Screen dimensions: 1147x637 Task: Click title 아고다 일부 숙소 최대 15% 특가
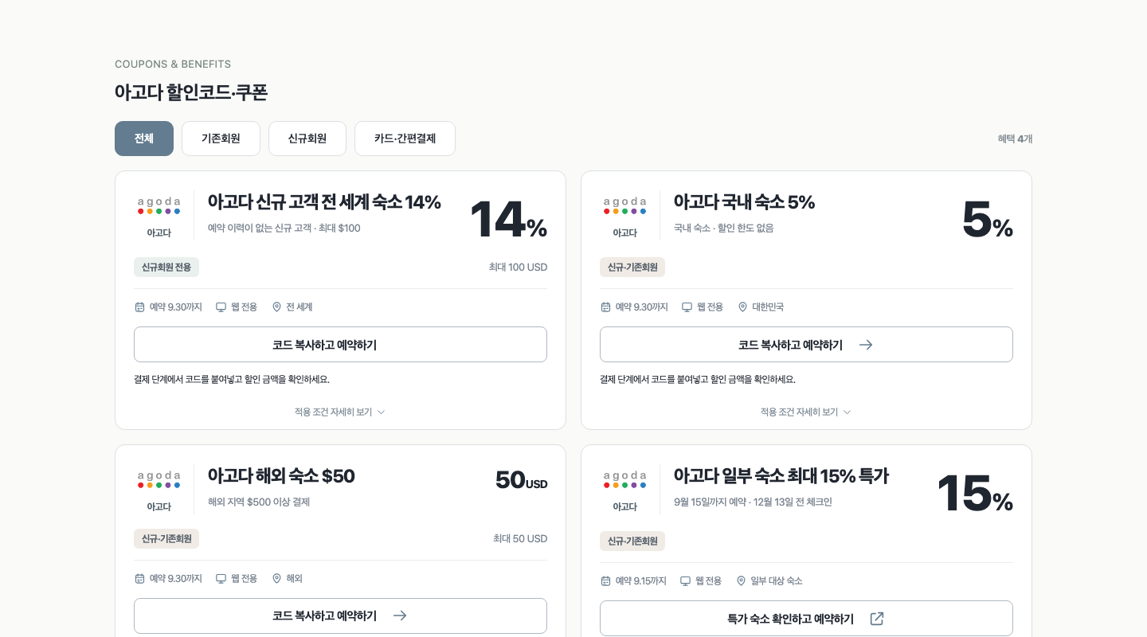[x=781, y=476]
